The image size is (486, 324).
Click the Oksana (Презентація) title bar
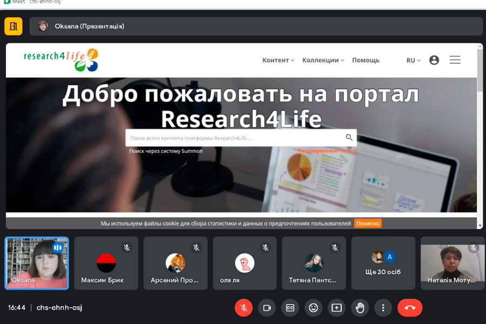[x=256, y=26]
